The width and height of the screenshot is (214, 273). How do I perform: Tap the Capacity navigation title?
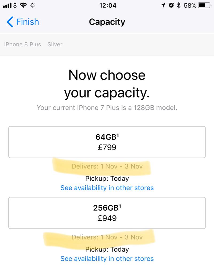(107, 22)
